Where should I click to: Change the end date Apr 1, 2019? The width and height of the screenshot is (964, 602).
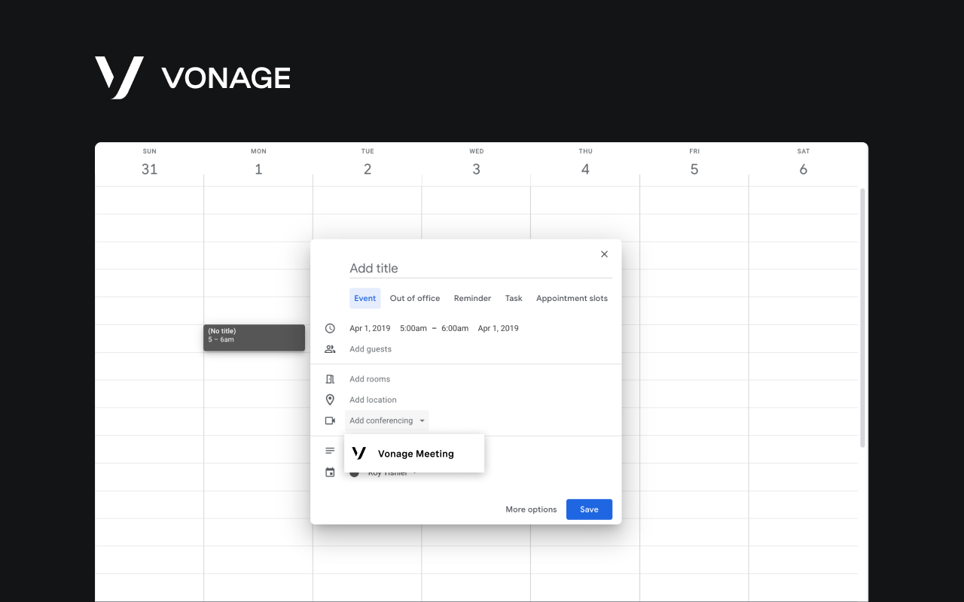(x=498, y=328)
